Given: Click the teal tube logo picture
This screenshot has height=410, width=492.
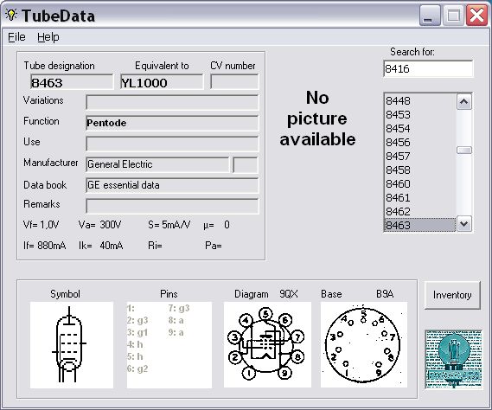Looking at the screenshot, I should click(x=453, y=360).
